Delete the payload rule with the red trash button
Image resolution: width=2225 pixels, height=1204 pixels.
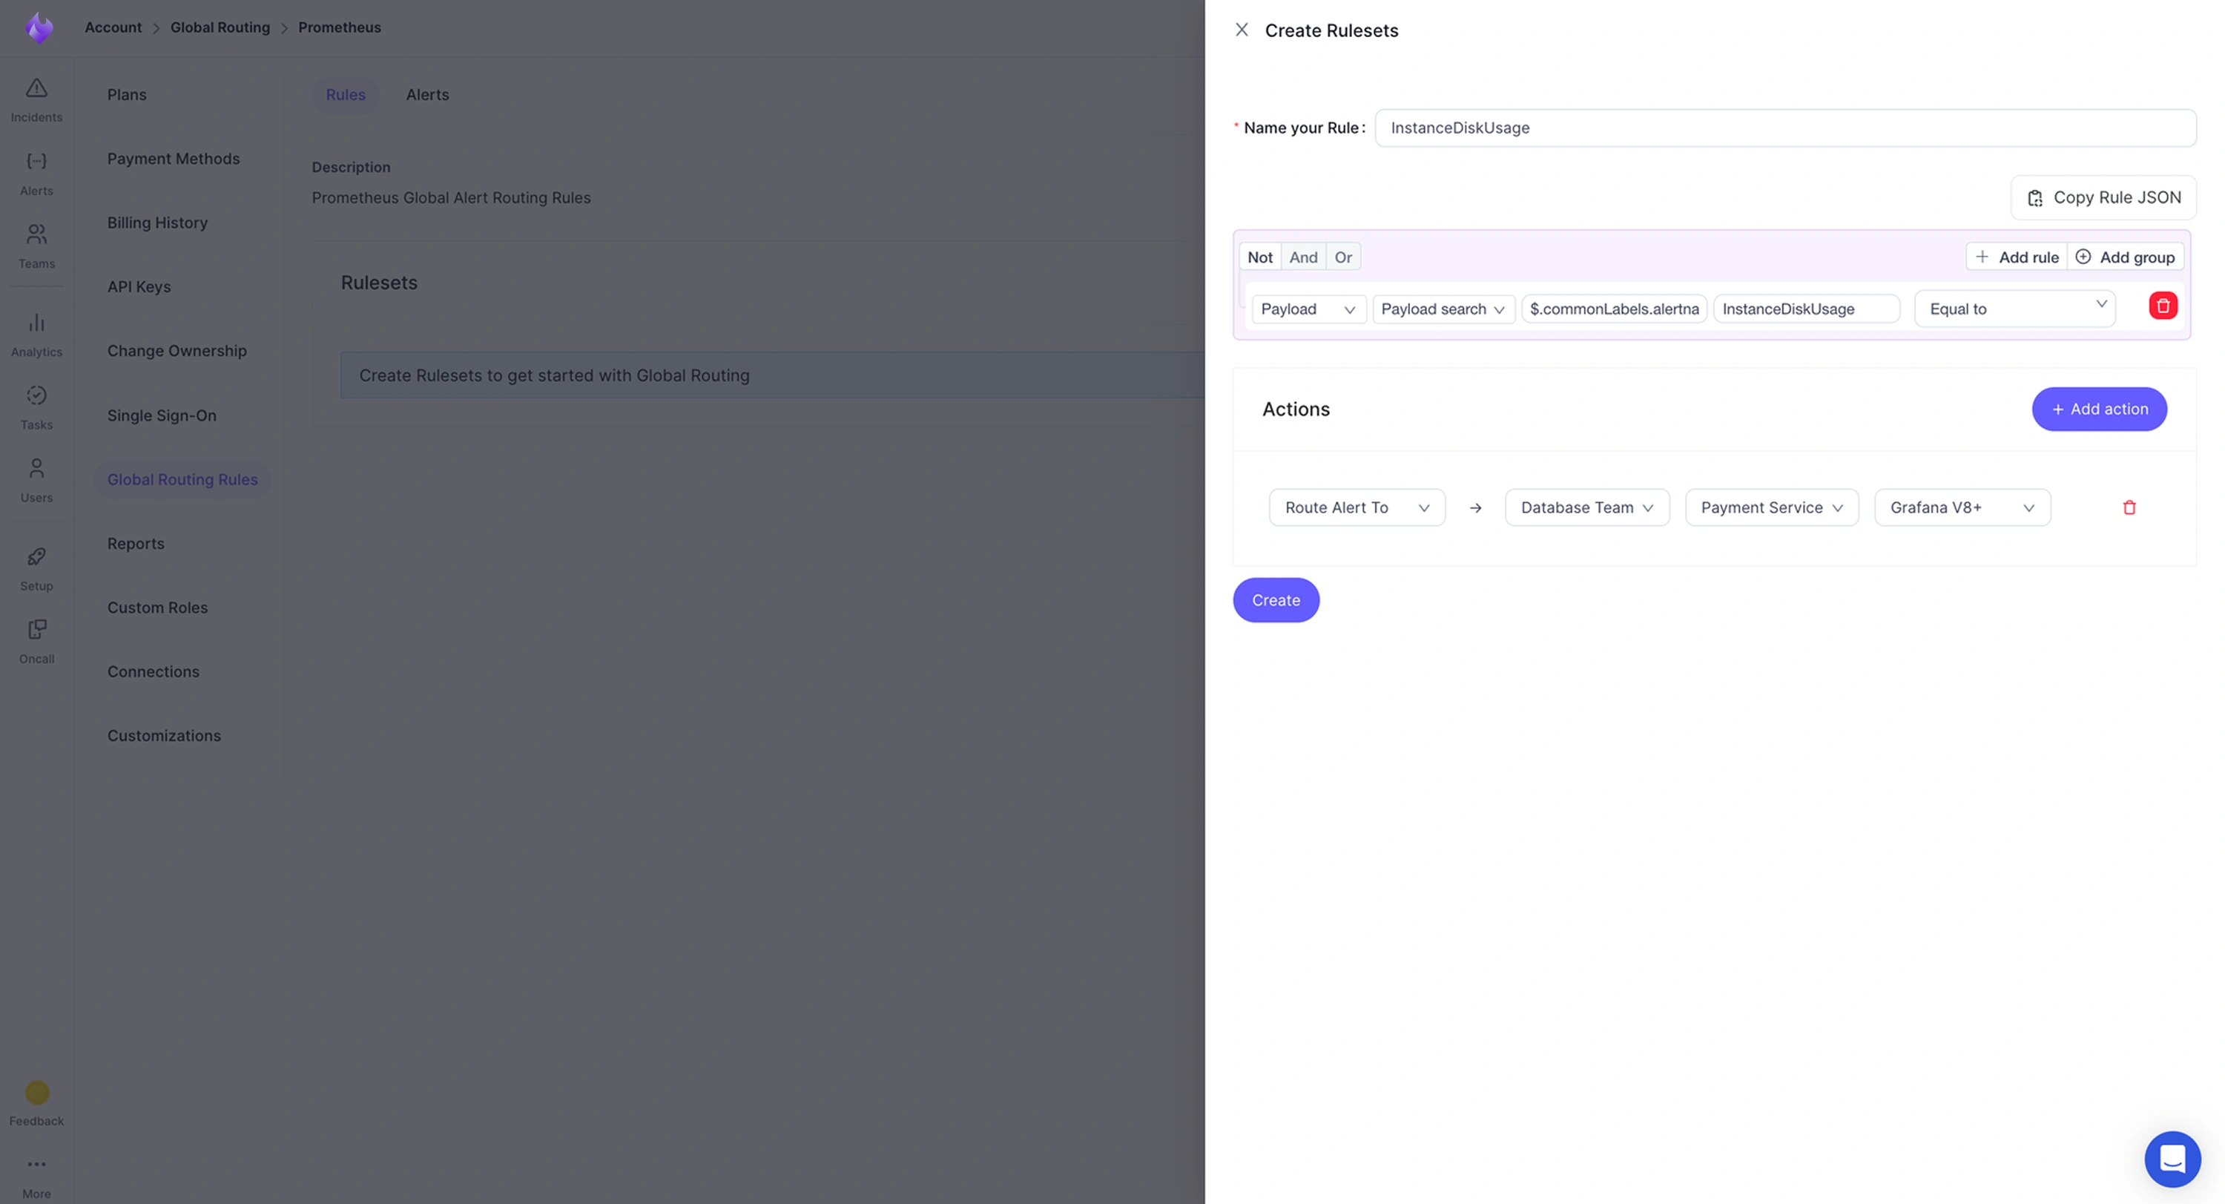pos(2162,306)
